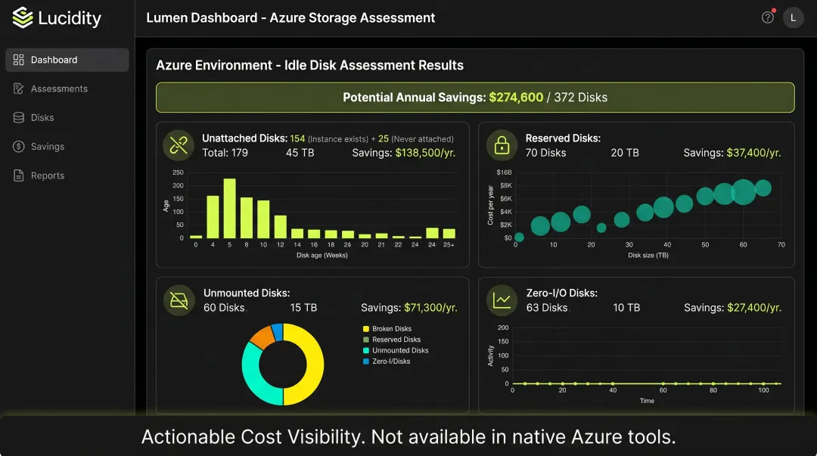
Task: Click the '60 Disks' count
Action: pos(224,308)
